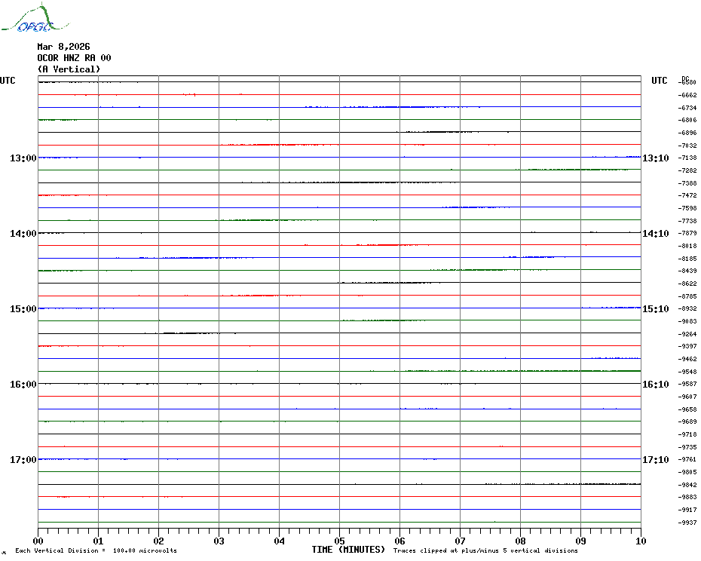701x561 pixels.
Task: Click the 15:10 time label on right
Action: (x=655, y=309)
